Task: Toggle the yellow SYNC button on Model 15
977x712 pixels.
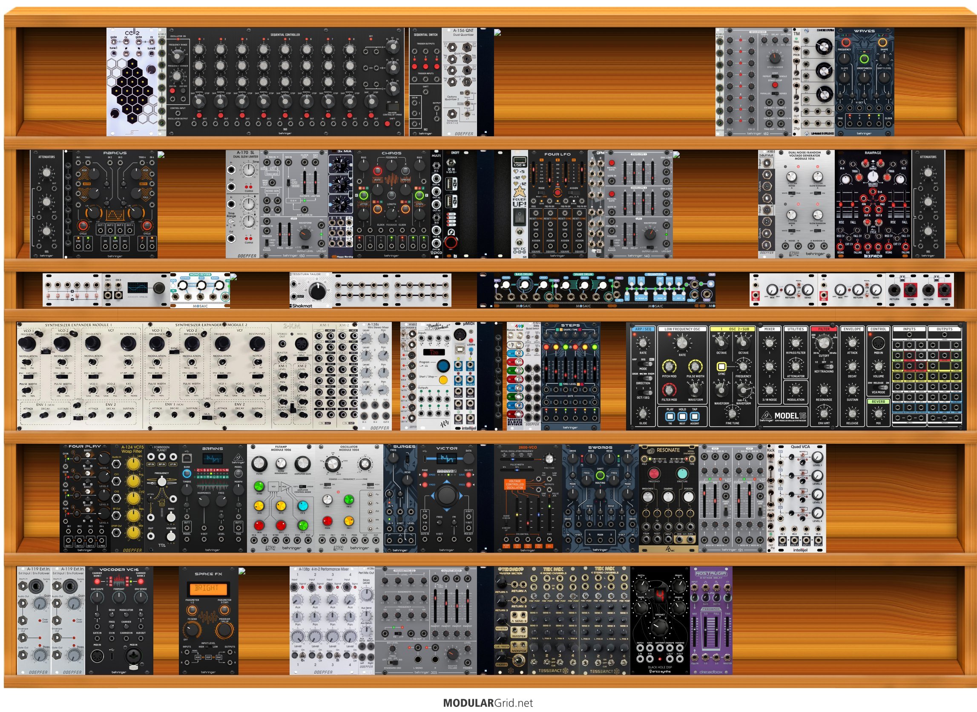Action: pos(721,367)
